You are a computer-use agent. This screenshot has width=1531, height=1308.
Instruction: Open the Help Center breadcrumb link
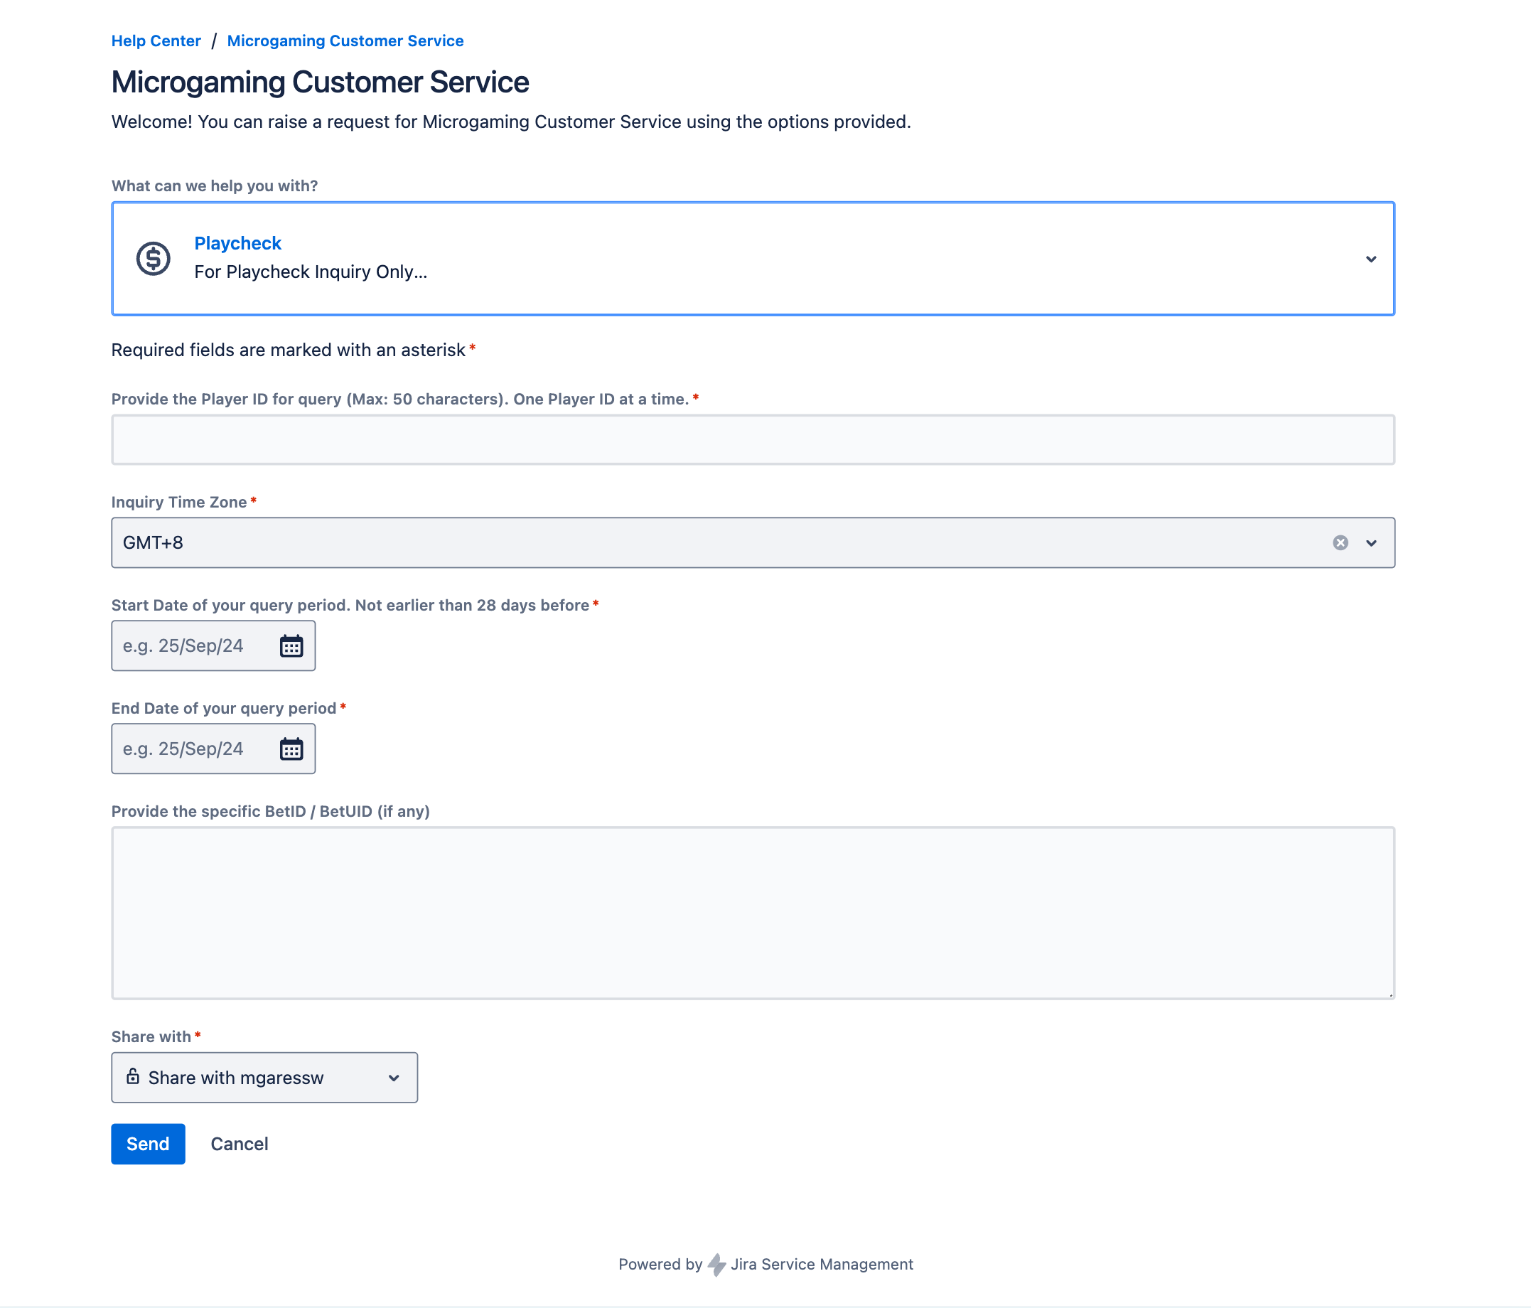[156, 41]
